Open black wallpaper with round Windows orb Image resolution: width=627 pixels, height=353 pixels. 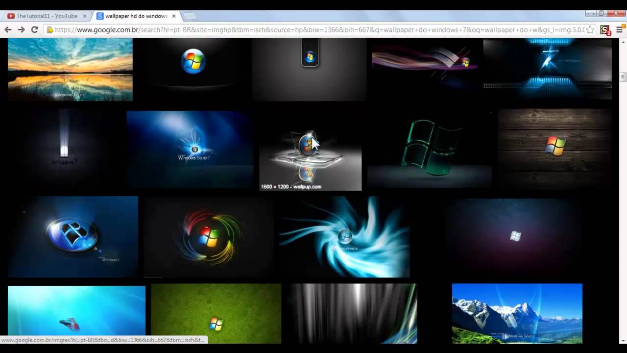tap(193, 70)
